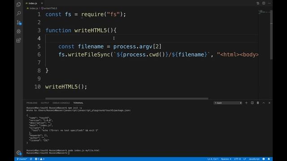Image resolution: width=287 pixels, height=161 pixels.
Task: Click Ln 4, Col 1 cursor position
Action: 213,159
